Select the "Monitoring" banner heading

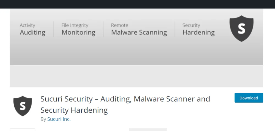tap(78, 33)
